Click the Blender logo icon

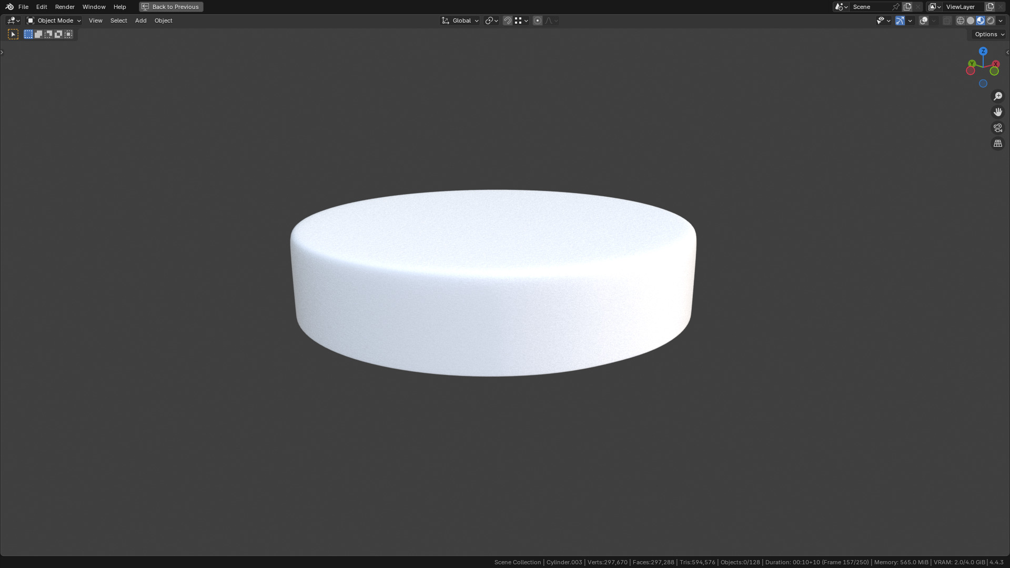tap(9, 7)
